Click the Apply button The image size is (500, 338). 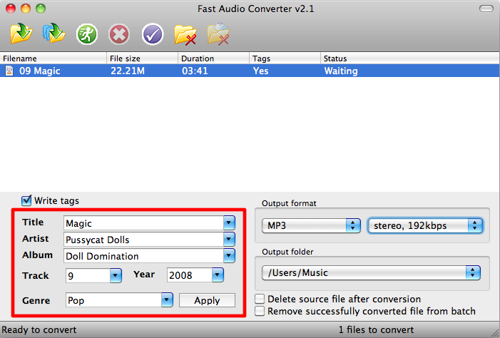pyautogui.click(x=207, y=300)
